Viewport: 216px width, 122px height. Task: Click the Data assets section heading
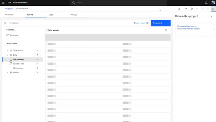[x=53, y=30]
